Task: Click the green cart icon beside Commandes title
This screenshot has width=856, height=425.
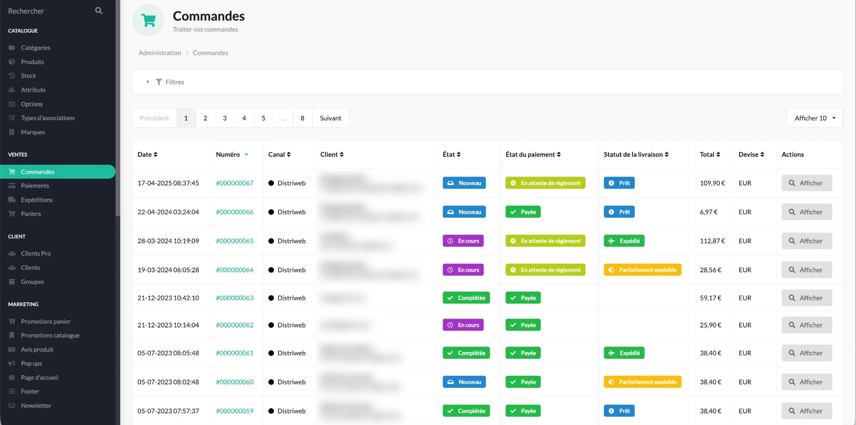Action: click(149, 20)
